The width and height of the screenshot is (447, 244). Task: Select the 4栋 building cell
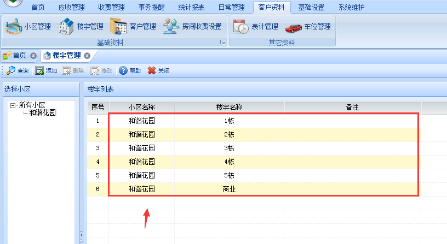[229, 162]
